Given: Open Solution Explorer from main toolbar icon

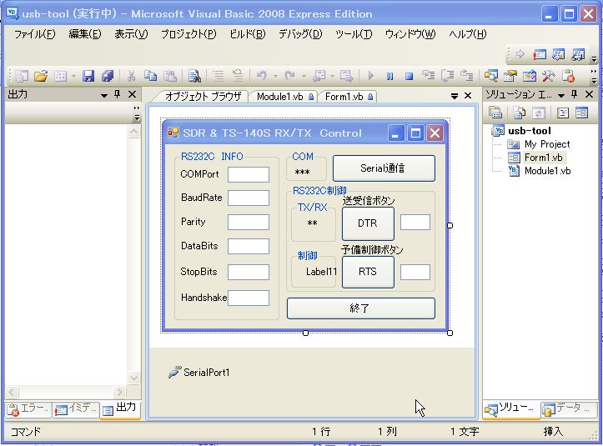Looking at the screenshot, I should [491, 76].
